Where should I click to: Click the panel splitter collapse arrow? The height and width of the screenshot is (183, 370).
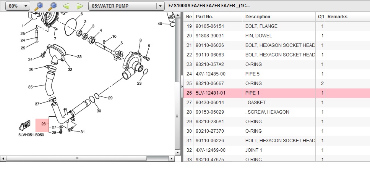[x=182, y=88]
